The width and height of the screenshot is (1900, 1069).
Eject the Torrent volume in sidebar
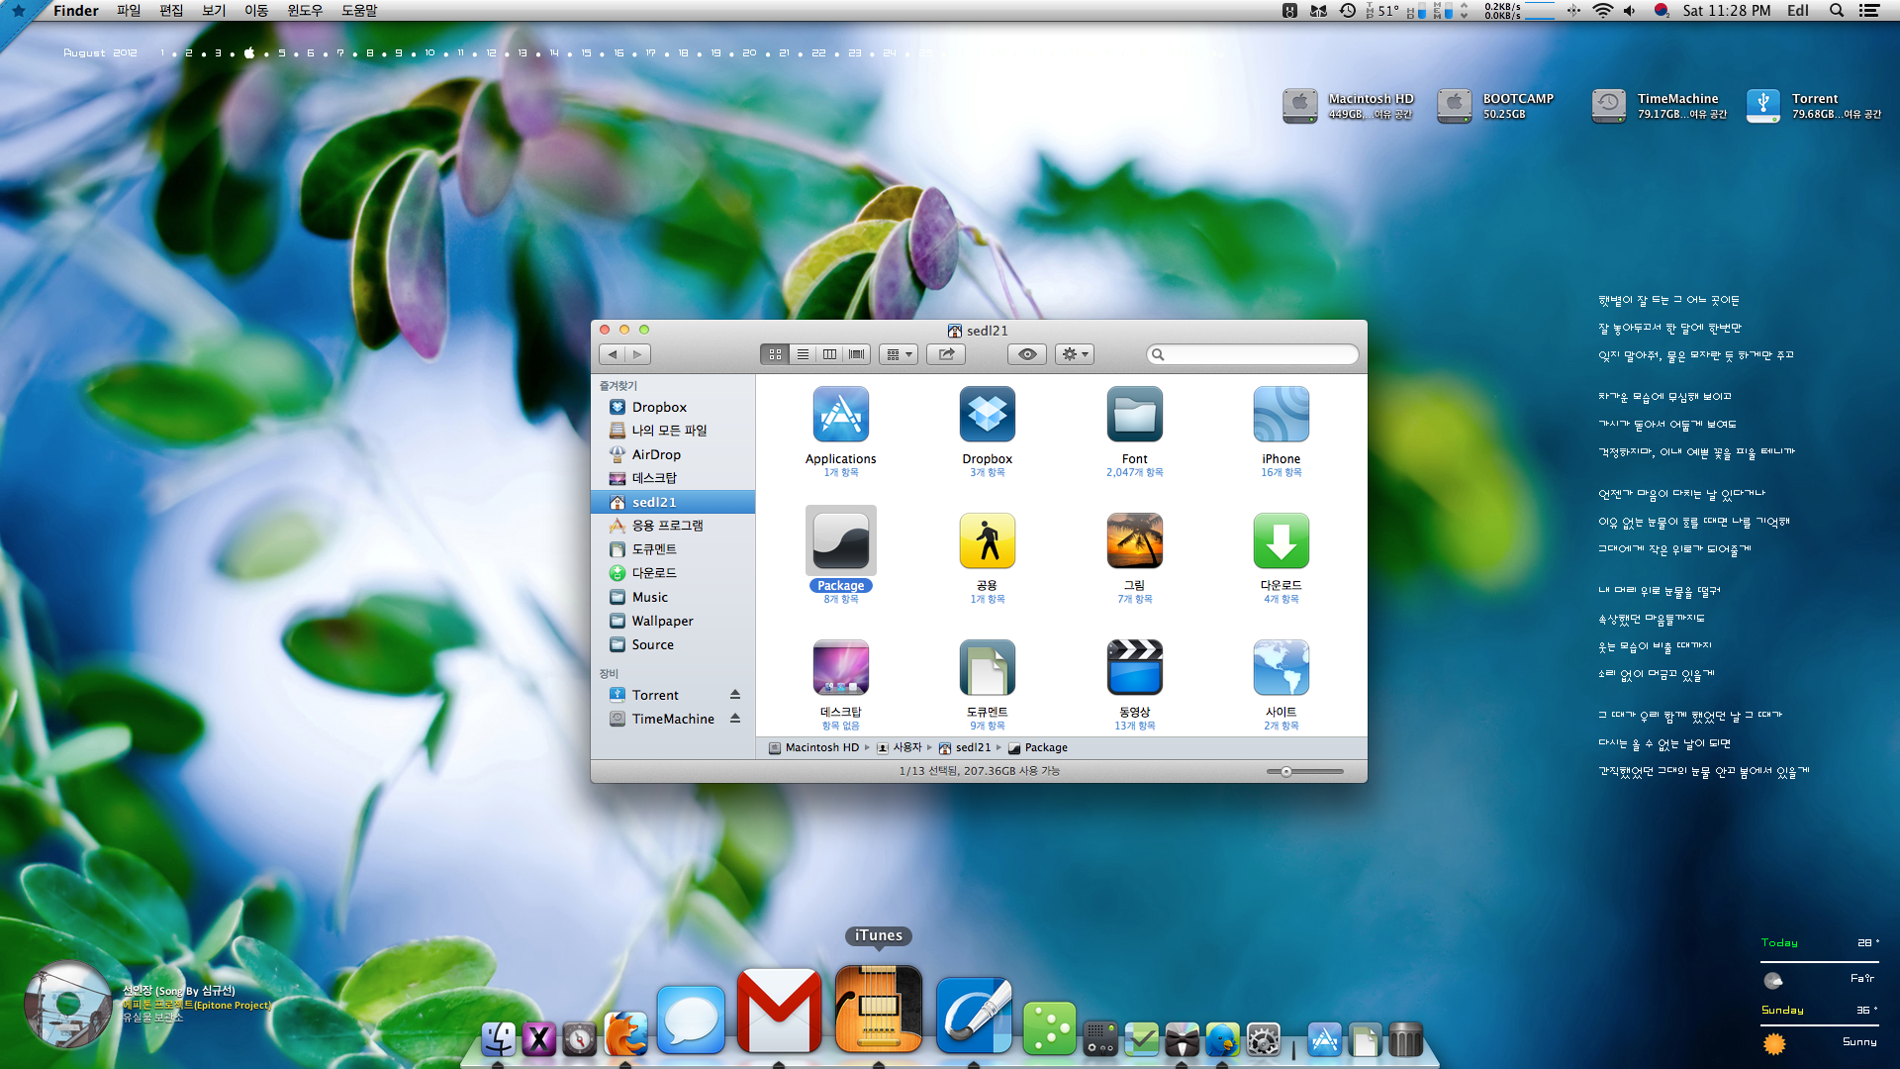coord(735,695)
